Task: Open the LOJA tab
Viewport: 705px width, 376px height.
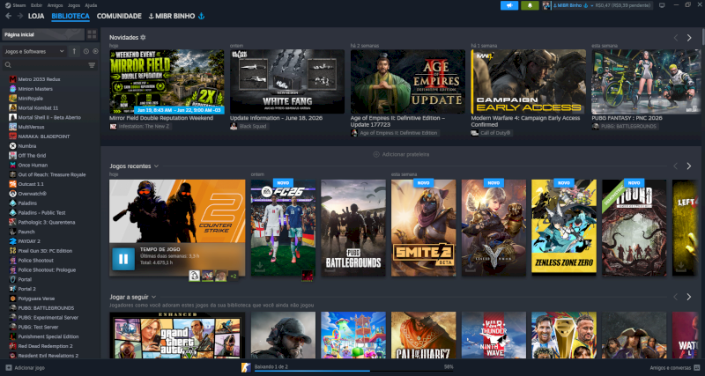Action: pos(36,16)
